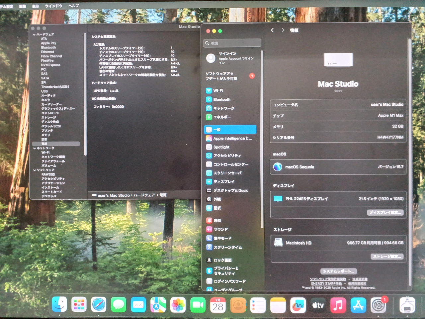
Task: Collapse the ネットワーク tree section
Action: click(35, 148)
